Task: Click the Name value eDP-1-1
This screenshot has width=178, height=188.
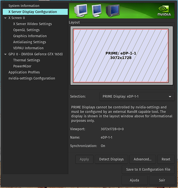Action: 107,138
